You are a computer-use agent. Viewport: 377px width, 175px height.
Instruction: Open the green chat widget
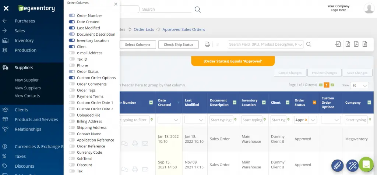click(366, 164)
